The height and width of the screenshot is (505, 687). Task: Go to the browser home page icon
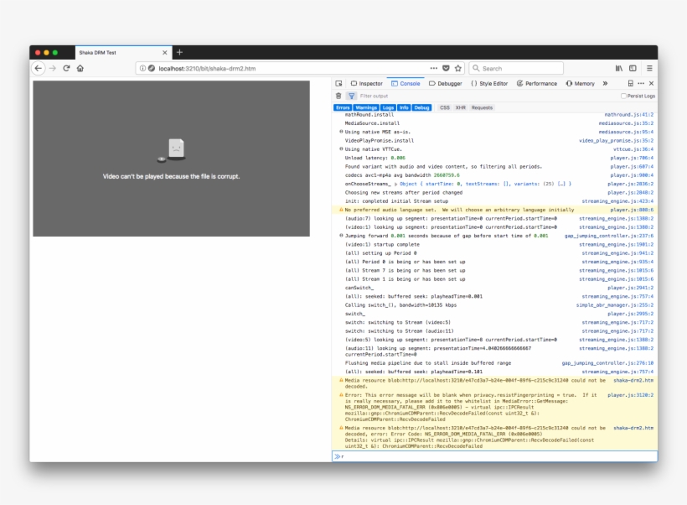tap(80, 68)
